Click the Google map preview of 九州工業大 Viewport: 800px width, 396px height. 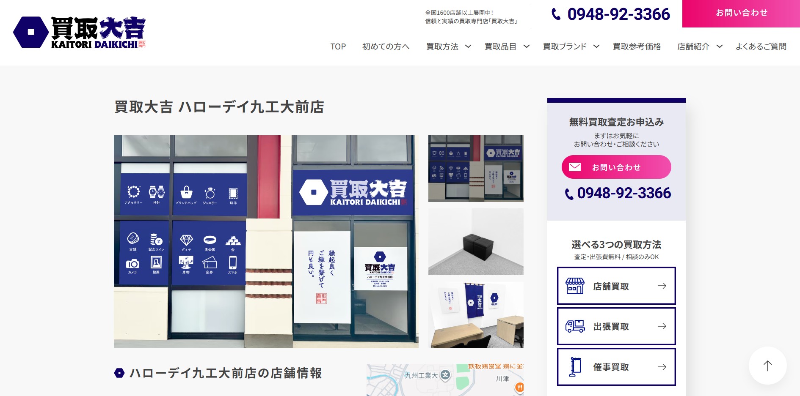[444, 380]
